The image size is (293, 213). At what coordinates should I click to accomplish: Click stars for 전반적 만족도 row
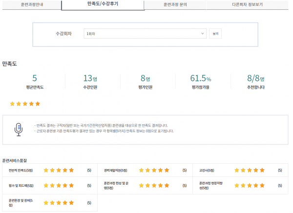click(x=59, y=170)
